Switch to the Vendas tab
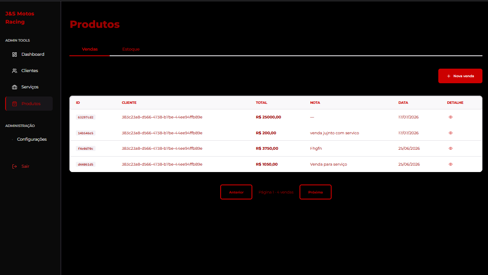Image resolution: width=488 pixels, height=275 pixels. click(x=90, y=49)
